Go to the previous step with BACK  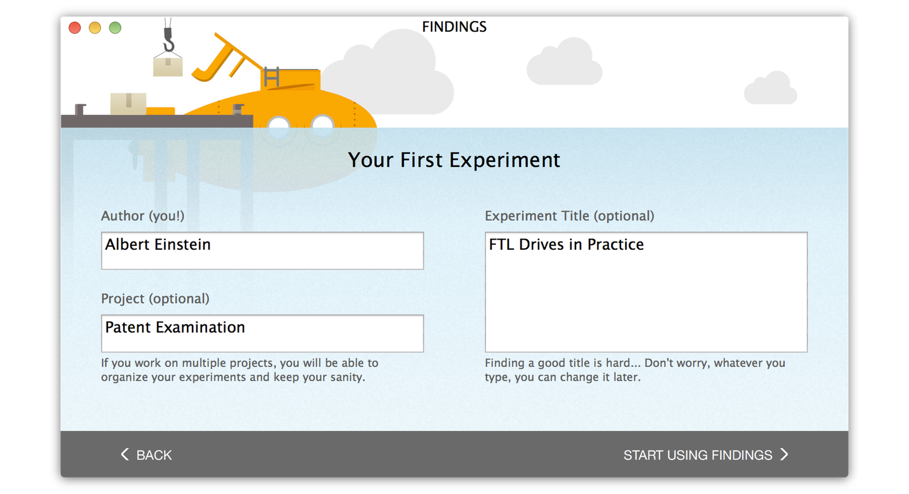146,455
